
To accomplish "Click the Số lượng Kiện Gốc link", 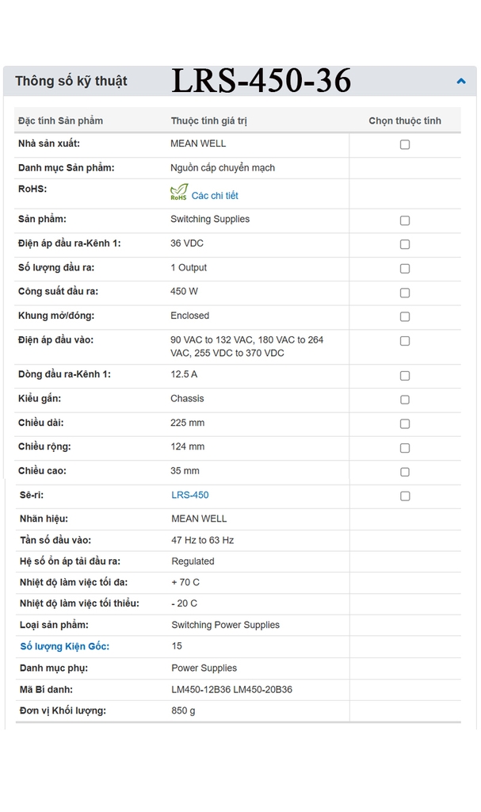I will click(x=65, y=646).
